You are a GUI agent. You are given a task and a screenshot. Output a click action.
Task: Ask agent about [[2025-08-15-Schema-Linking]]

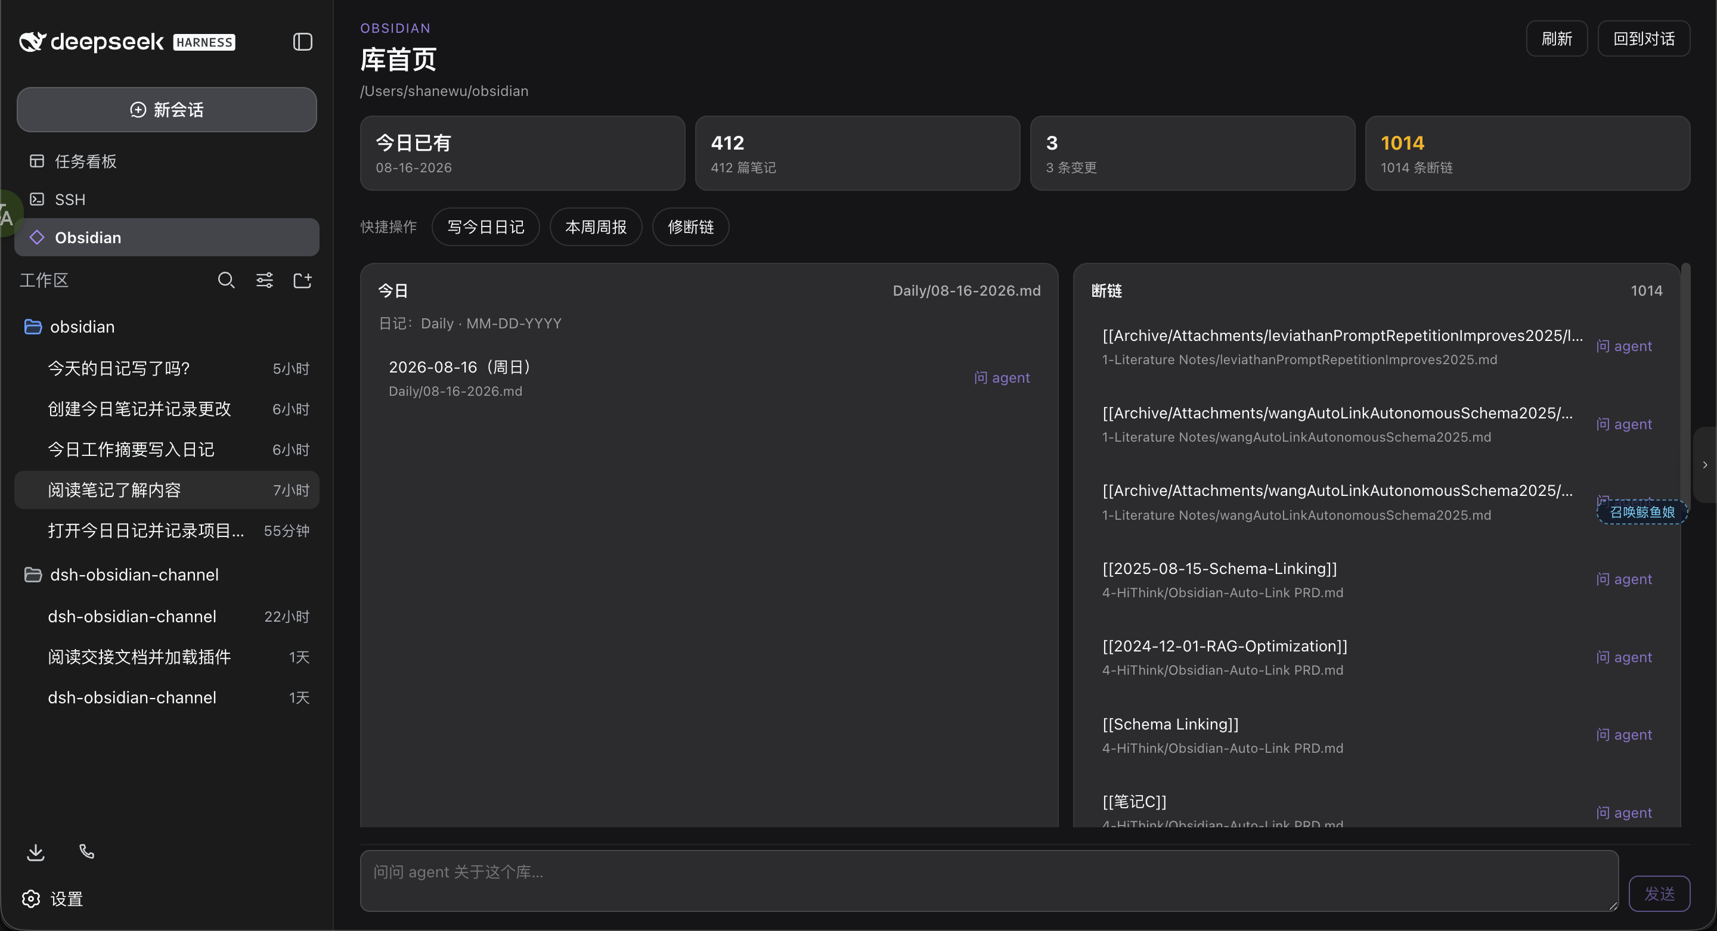(1623, 579)
